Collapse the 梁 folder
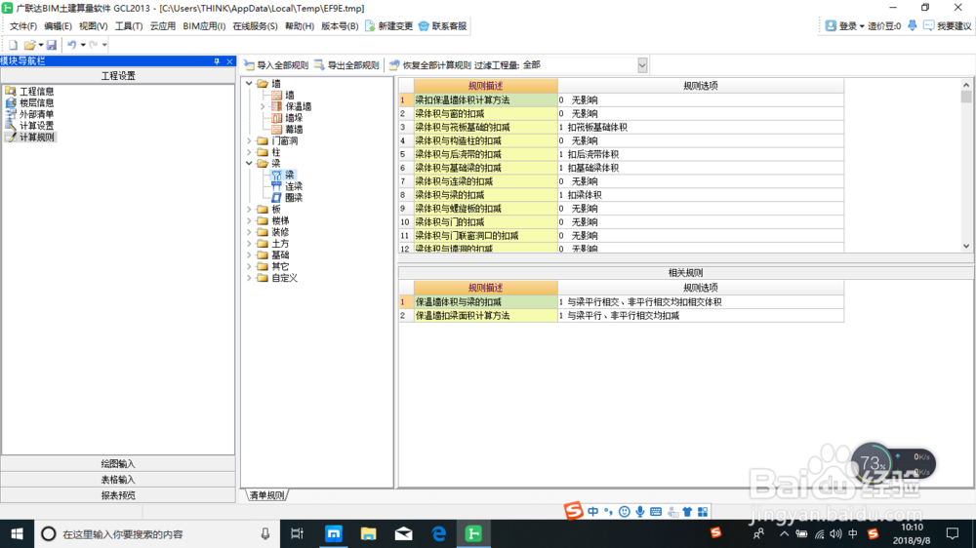 (249, 164)
